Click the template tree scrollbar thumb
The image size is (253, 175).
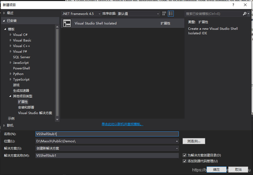(57, 72)
